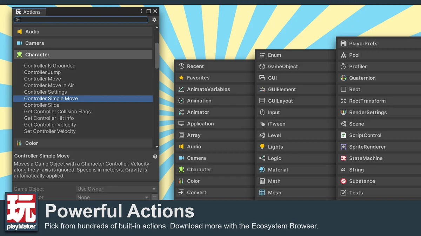This screenshot has width=421, height=236.
Task: Click the ScriptControl hash icon
Action: [x=343, y=135]
